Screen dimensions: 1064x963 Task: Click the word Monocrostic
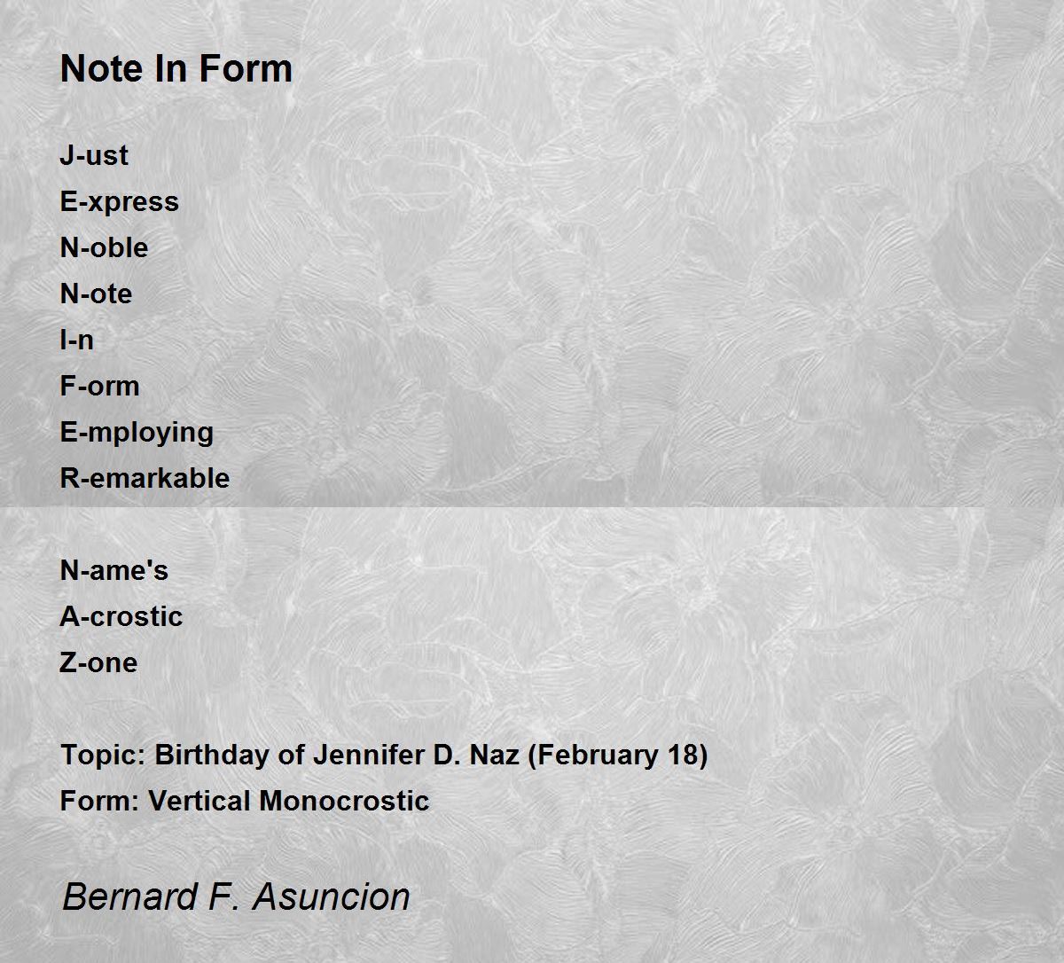pos(345,801)
